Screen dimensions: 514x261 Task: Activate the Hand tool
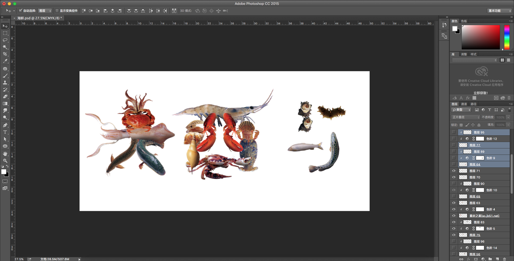point(5,154)
